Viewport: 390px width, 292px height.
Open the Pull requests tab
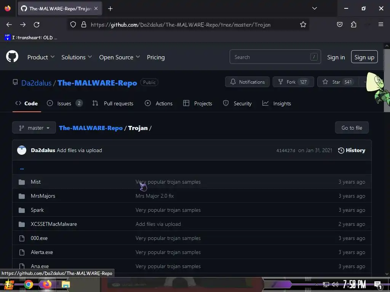(x=113, y=103)
